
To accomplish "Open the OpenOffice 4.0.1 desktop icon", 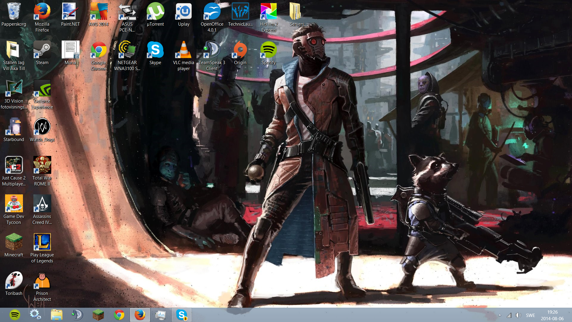I will tap(212, 17).
